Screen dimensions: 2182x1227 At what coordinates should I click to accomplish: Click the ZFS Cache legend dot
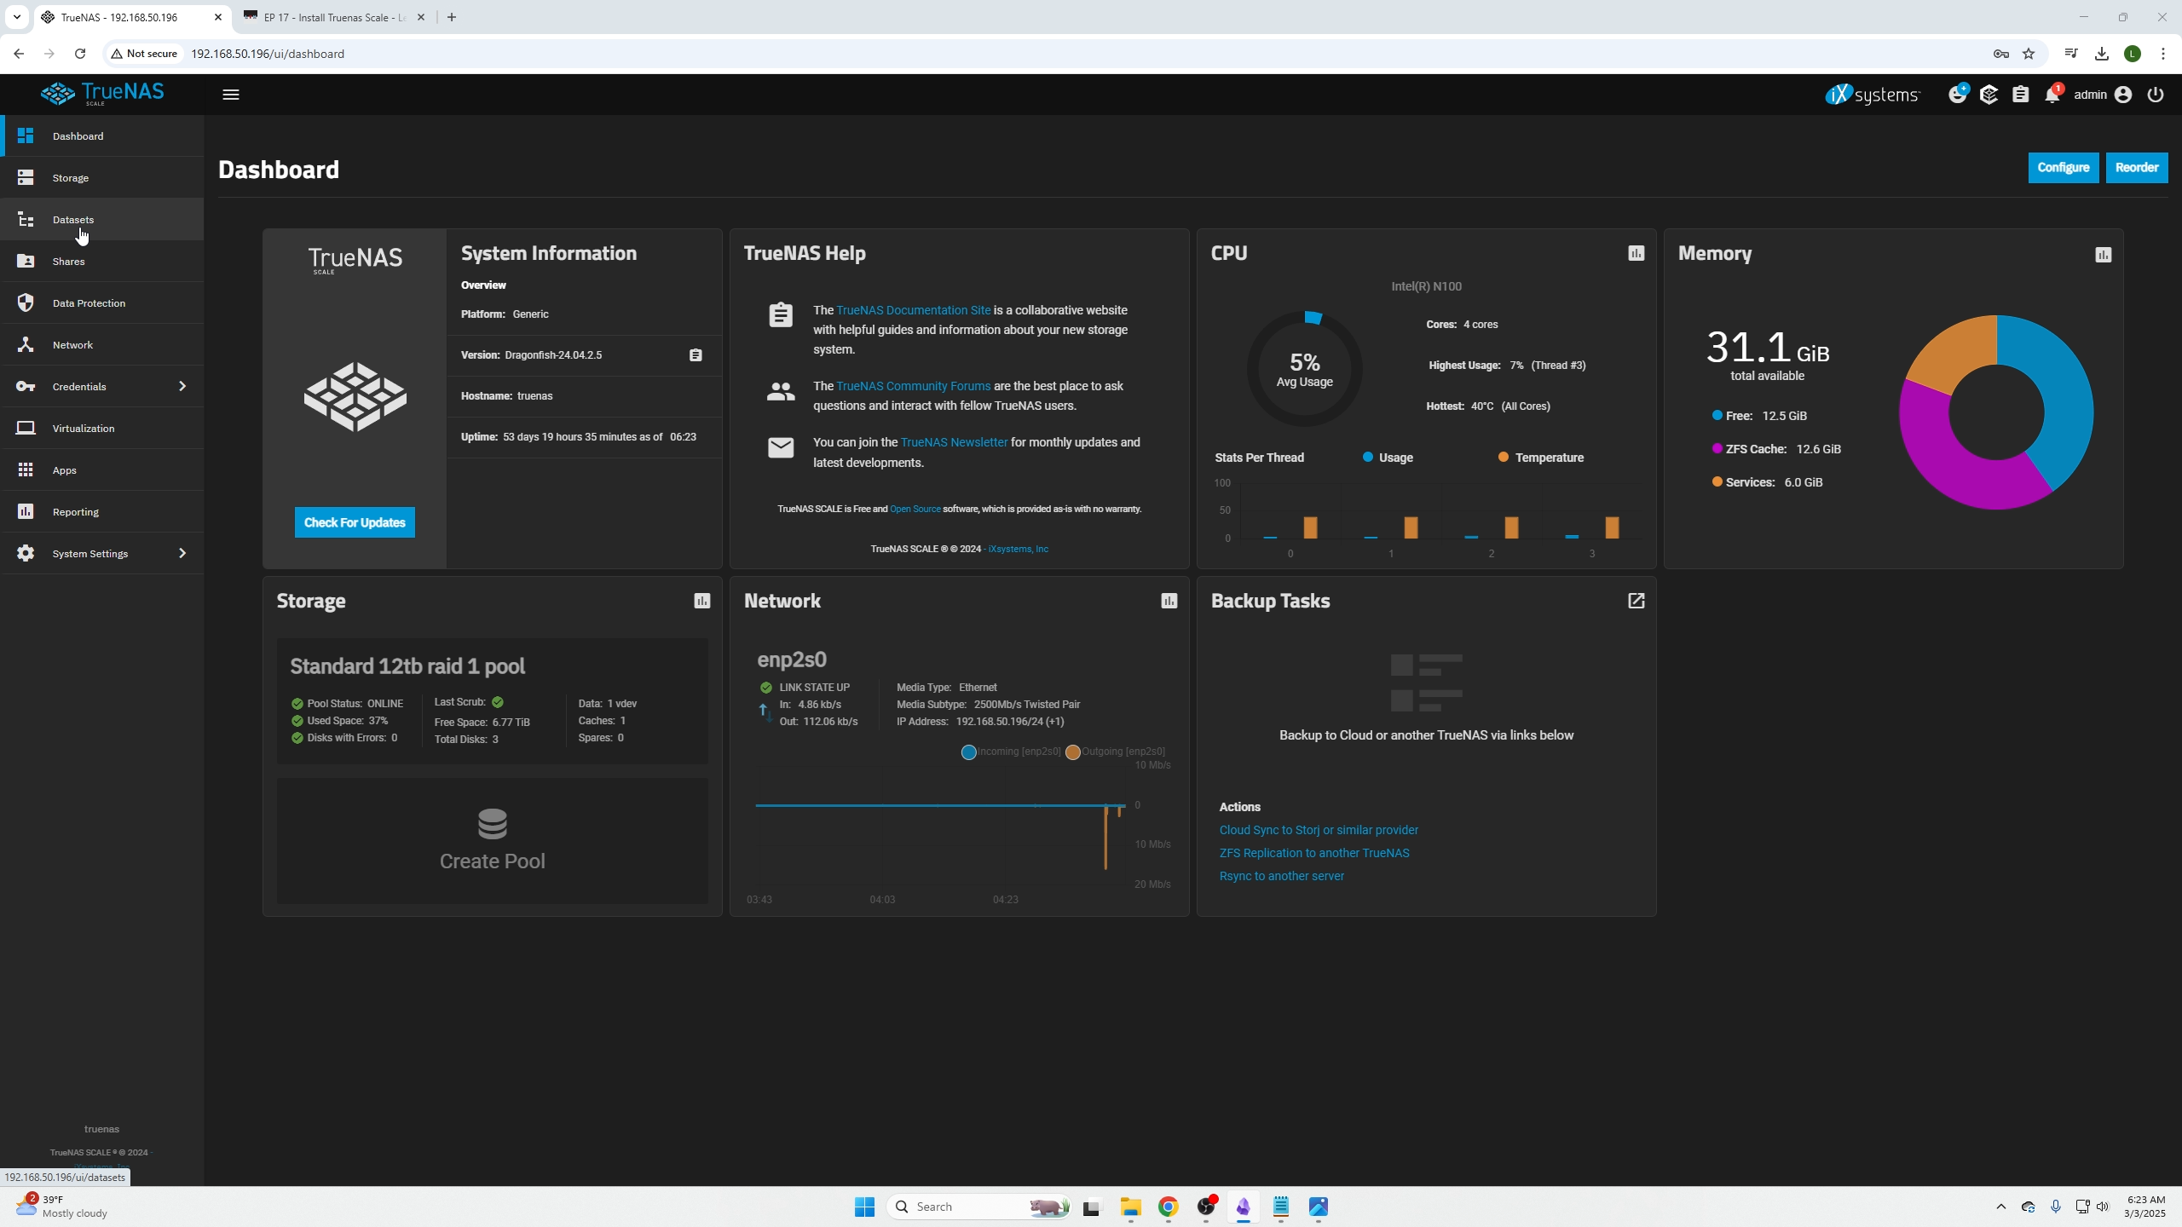1717,448
